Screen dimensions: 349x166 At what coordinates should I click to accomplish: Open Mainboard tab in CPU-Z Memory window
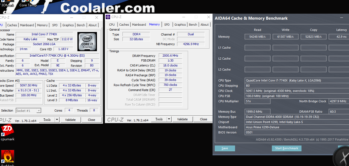click(139, 25)
